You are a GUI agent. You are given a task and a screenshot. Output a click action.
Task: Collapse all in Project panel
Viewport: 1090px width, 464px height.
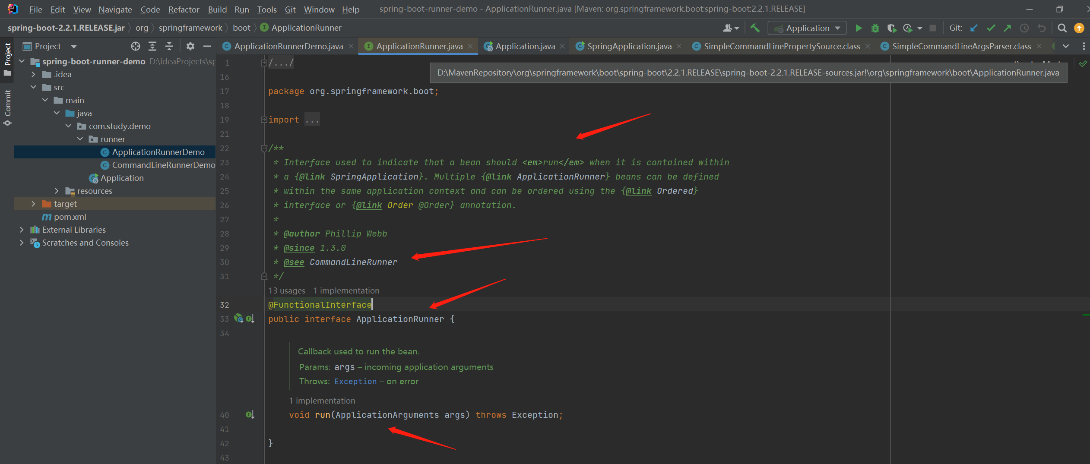169,46
